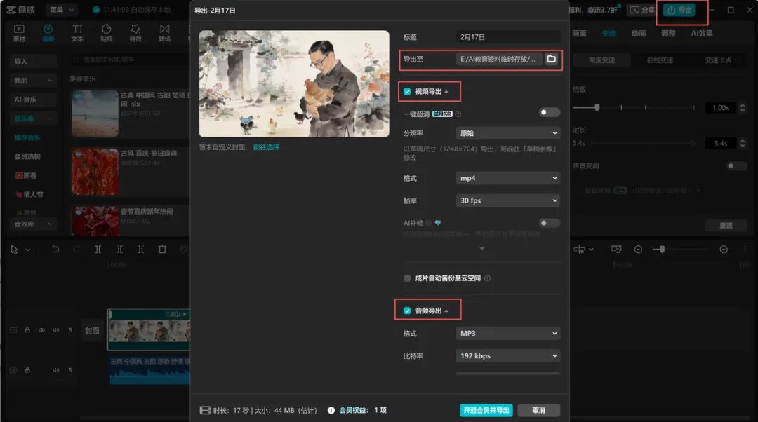Screen dimensions: 758x422
Task: Show info tooltip next to 一键超清
Action: (x=458, y=114)
